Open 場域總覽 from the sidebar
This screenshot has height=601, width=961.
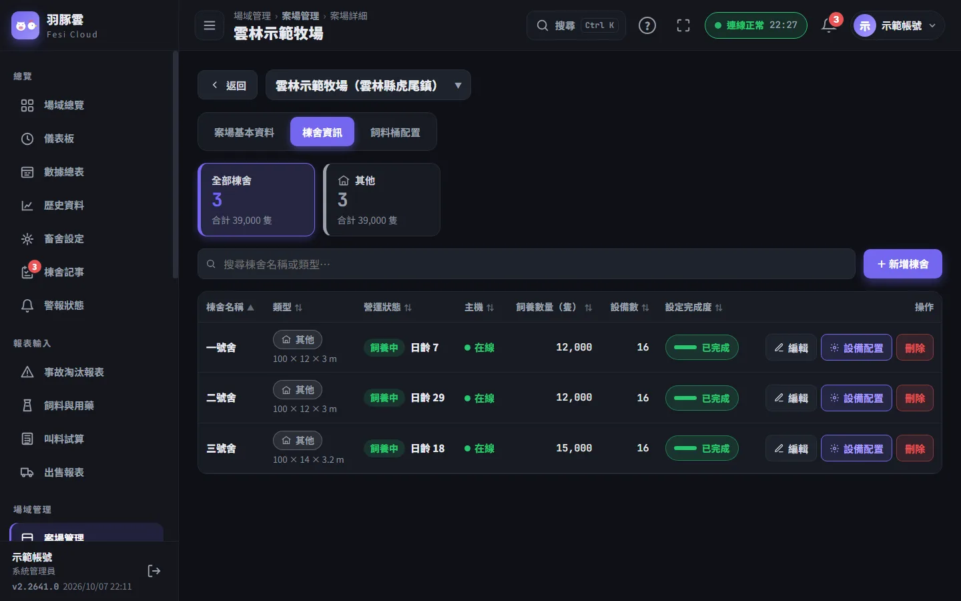88,106
